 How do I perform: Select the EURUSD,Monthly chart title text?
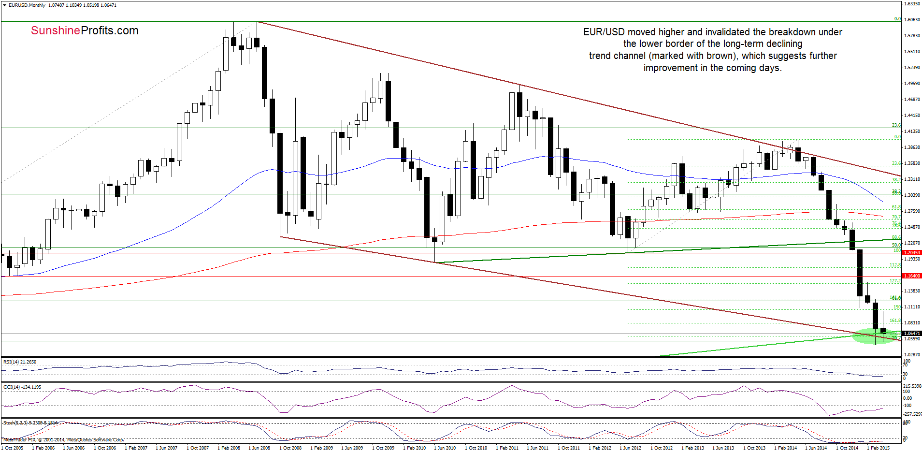27,5
